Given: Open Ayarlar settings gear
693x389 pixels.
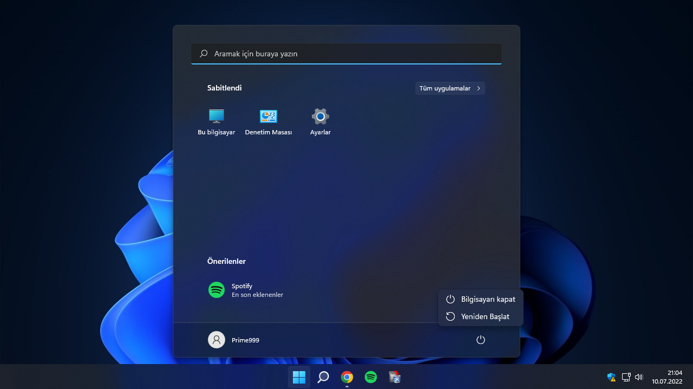Looking at the screenshot, I should tap(321, 122).
